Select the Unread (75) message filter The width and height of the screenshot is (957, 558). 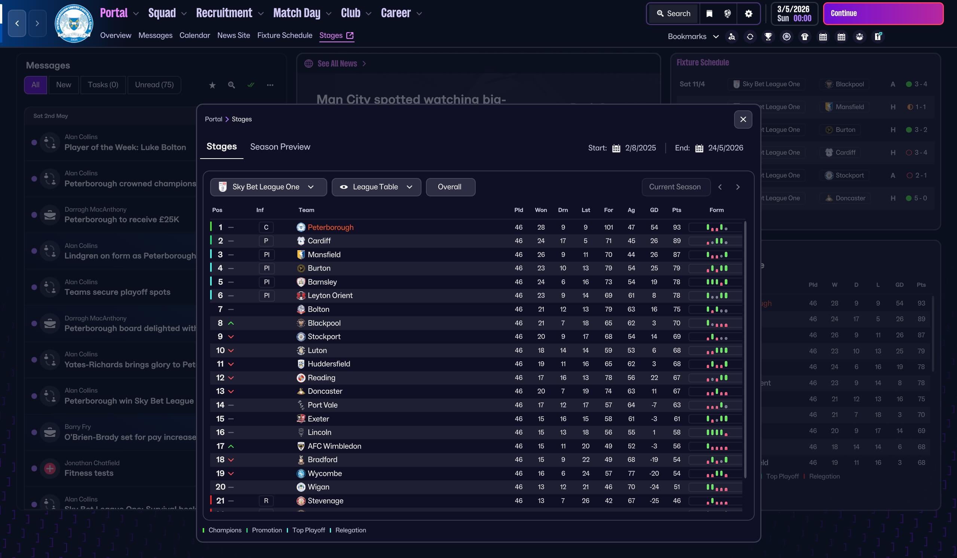154,85
